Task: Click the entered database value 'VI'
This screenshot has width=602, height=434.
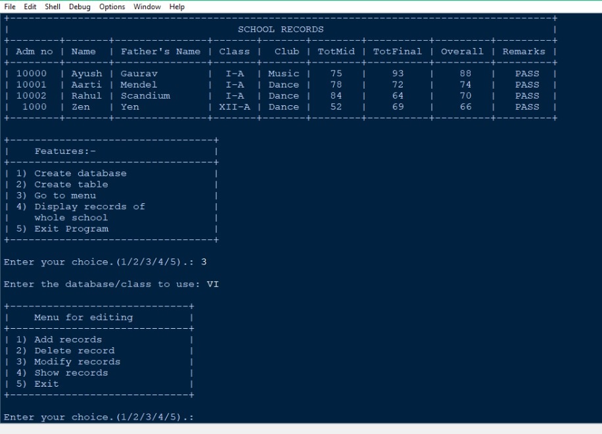Action: [213, 284]
